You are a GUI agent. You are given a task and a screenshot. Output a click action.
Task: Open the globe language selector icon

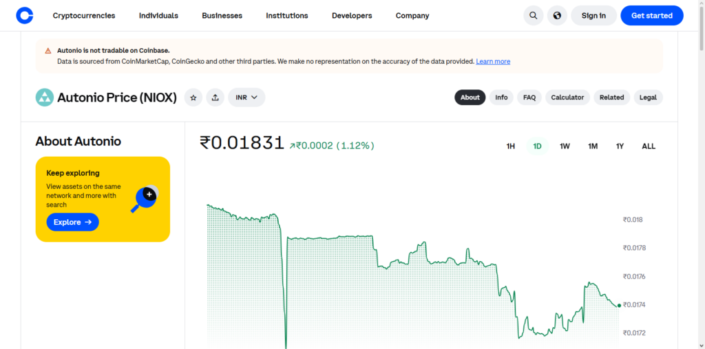557,16
